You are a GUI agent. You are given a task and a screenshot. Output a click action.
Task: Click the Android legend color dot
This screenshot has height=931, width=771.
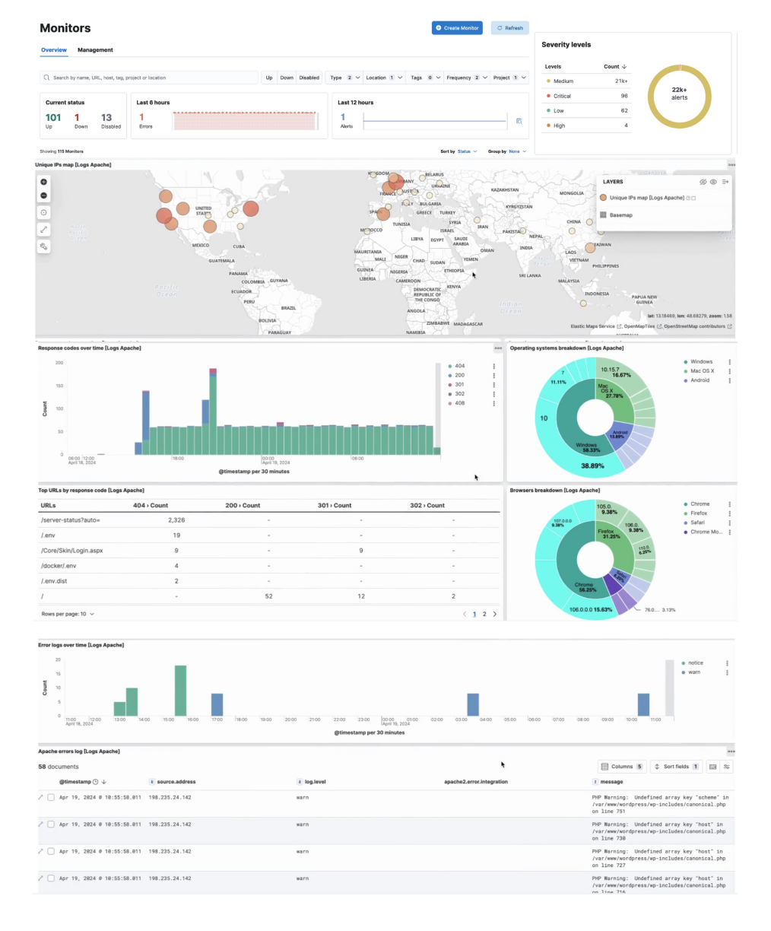click(x=685, y=380)
